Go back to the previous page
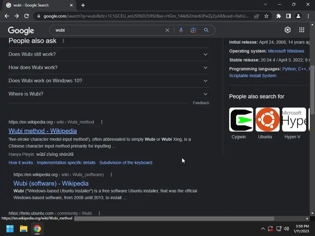Screen dimensions: 315x236 click(7, 16)
